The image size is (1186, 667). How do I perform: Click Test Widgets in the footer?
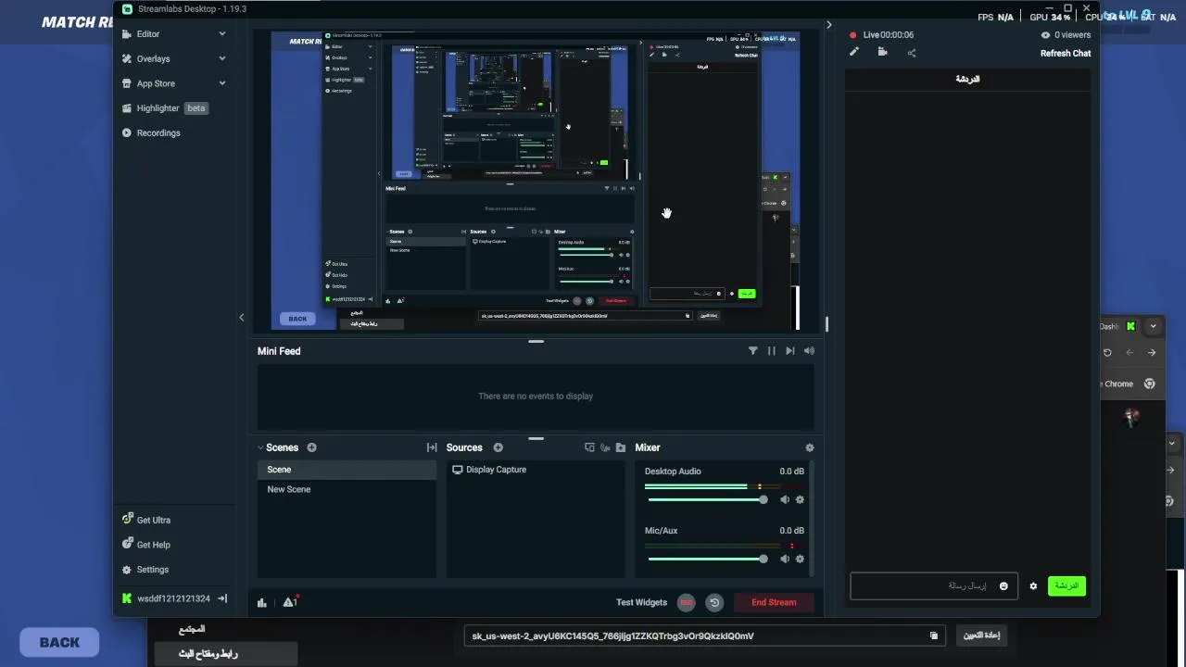(x=641, y=602)
